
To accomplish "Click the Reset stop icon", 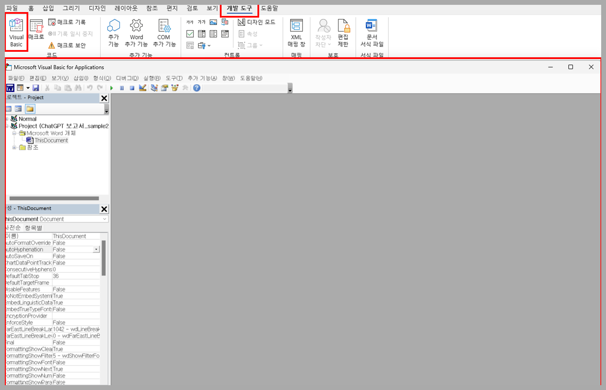I will [x=132, y=88].
